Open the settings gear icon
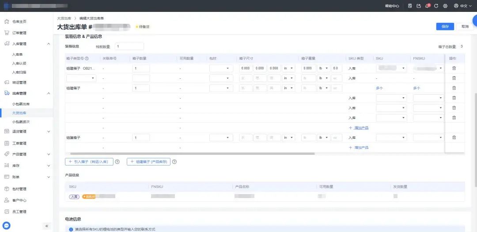Viewport: 477px width, 232px height. [445, 6]
